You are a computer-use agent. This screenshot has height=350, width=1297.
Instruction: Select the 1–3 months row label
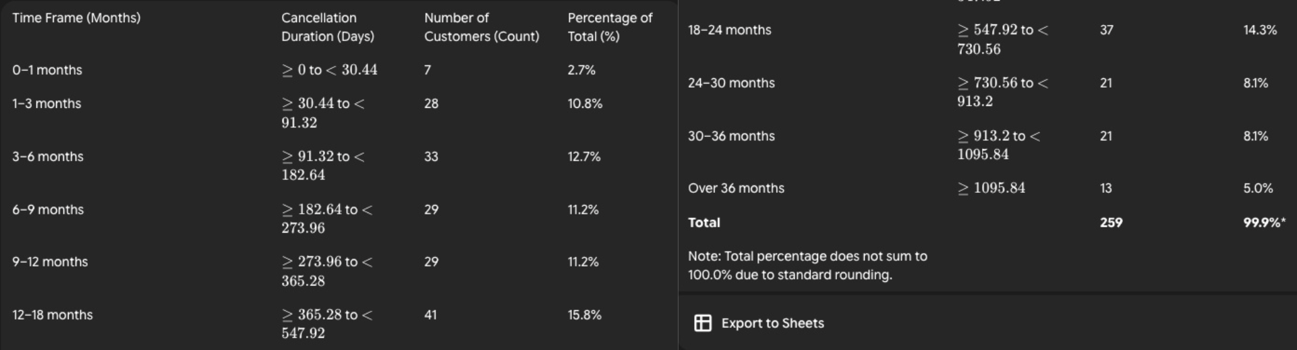click(x=47, y=104)
